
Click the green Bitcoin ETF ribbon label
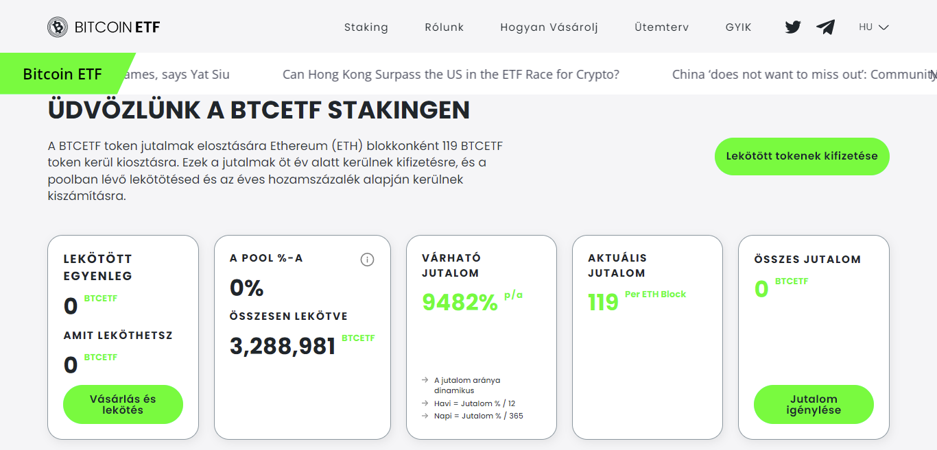coord(62,73)
